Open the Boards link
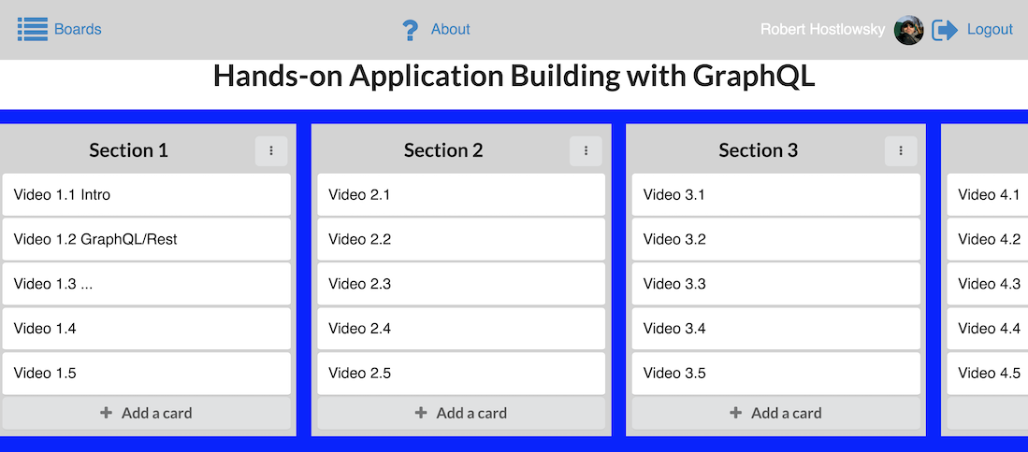1028x452 pixels. click(x=78, y=30)
